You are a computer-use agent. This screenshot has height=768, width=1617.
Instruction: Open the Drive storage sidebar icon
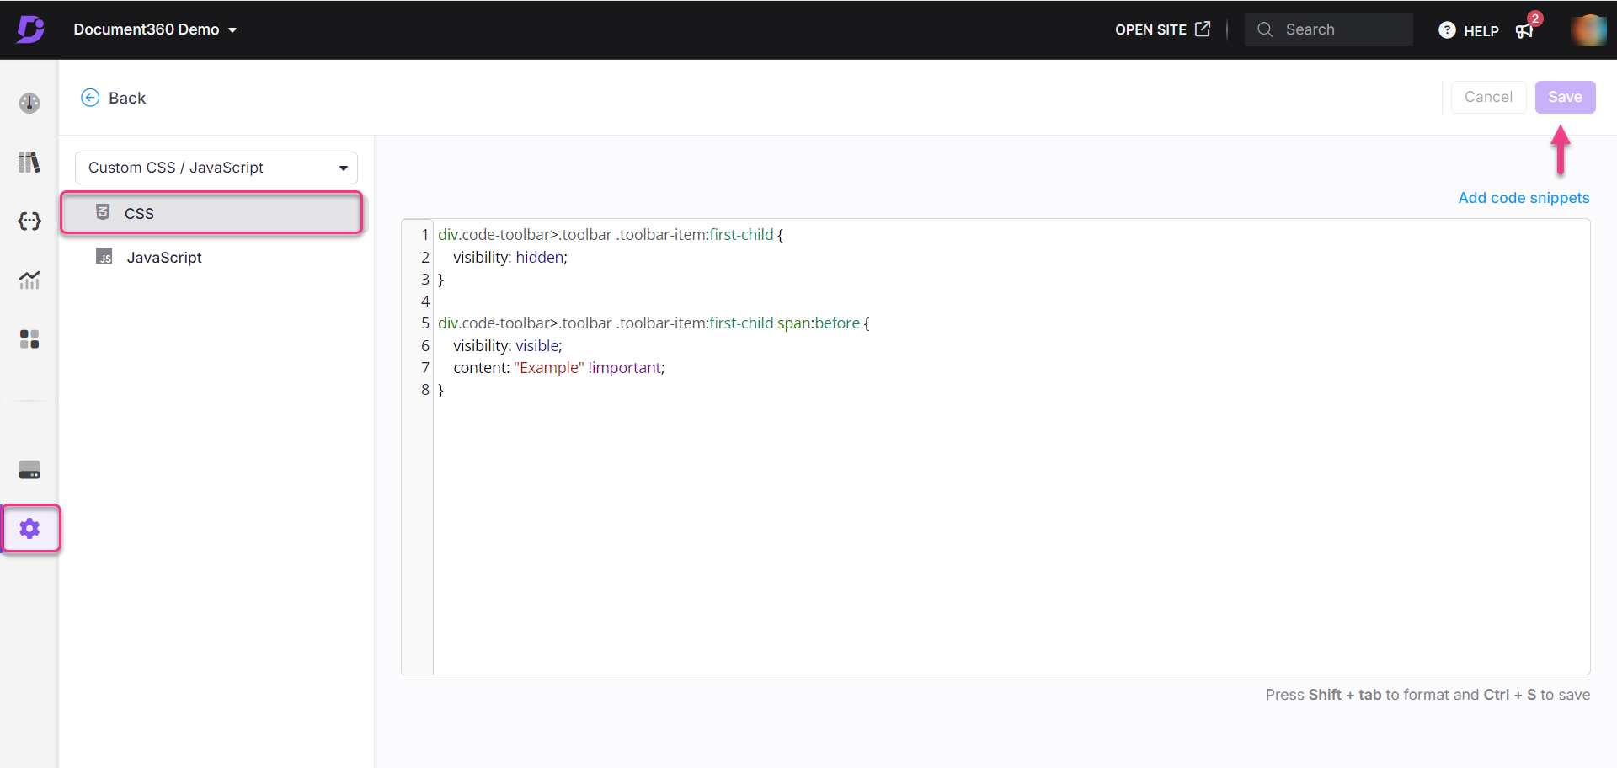pos(29,470)
